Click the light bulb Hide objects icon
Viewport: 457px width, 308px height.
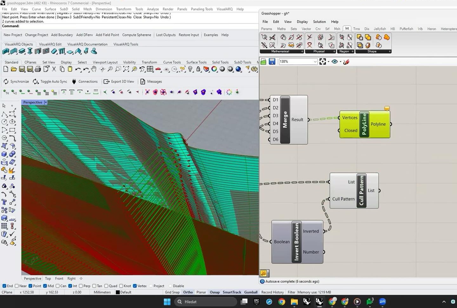(190, 69)
